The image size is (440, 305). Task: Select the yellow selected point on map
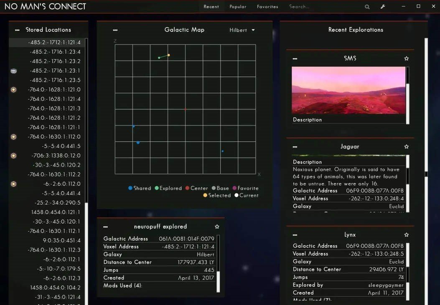pos(169,55)
